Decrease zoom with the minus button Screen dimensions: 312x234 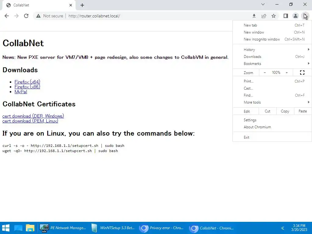pyautogui.click(x=265, y=73)
